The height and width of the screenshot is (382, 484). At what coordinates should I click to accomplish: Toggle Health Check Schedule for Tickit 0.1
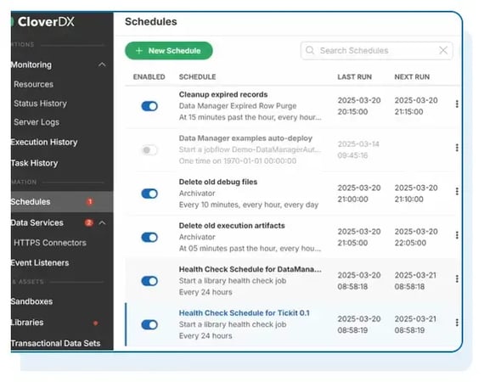point(149,324)
